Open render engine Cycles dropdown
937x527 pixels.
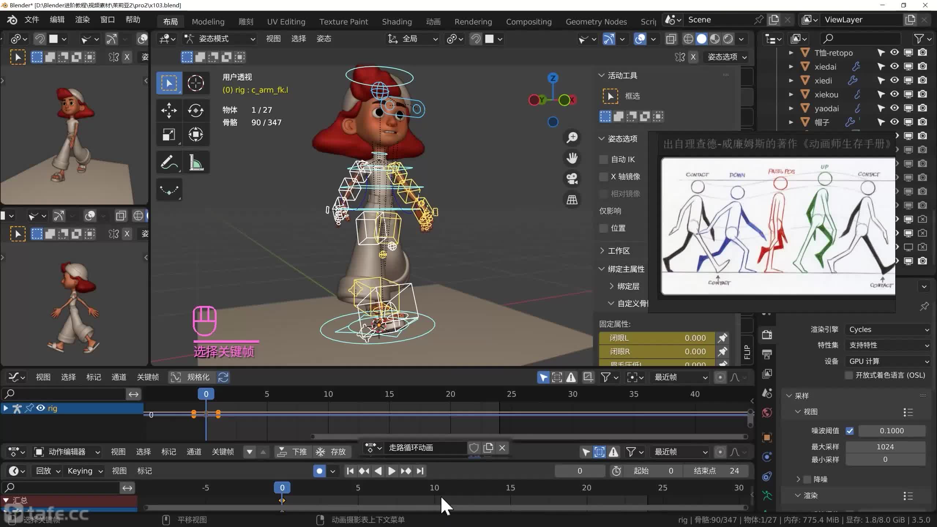tap(888, 329)
